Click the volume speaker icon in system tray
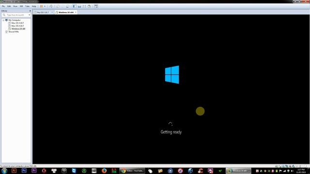The height and width of the screenshot is (174, 310). [x=292, y=171]
